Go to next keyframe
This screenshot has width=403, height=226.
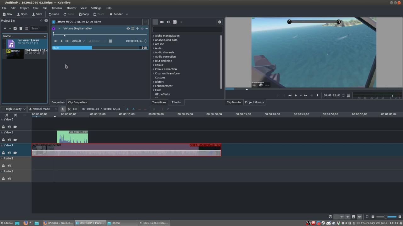(x=67, y=41)
